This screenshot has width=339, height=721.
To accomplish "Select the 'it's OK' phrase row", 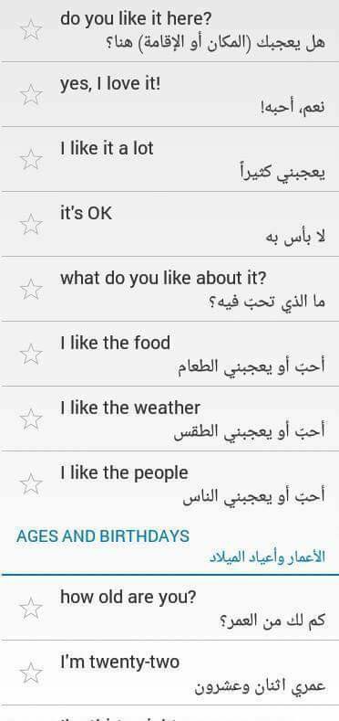I will coord(169,225).
